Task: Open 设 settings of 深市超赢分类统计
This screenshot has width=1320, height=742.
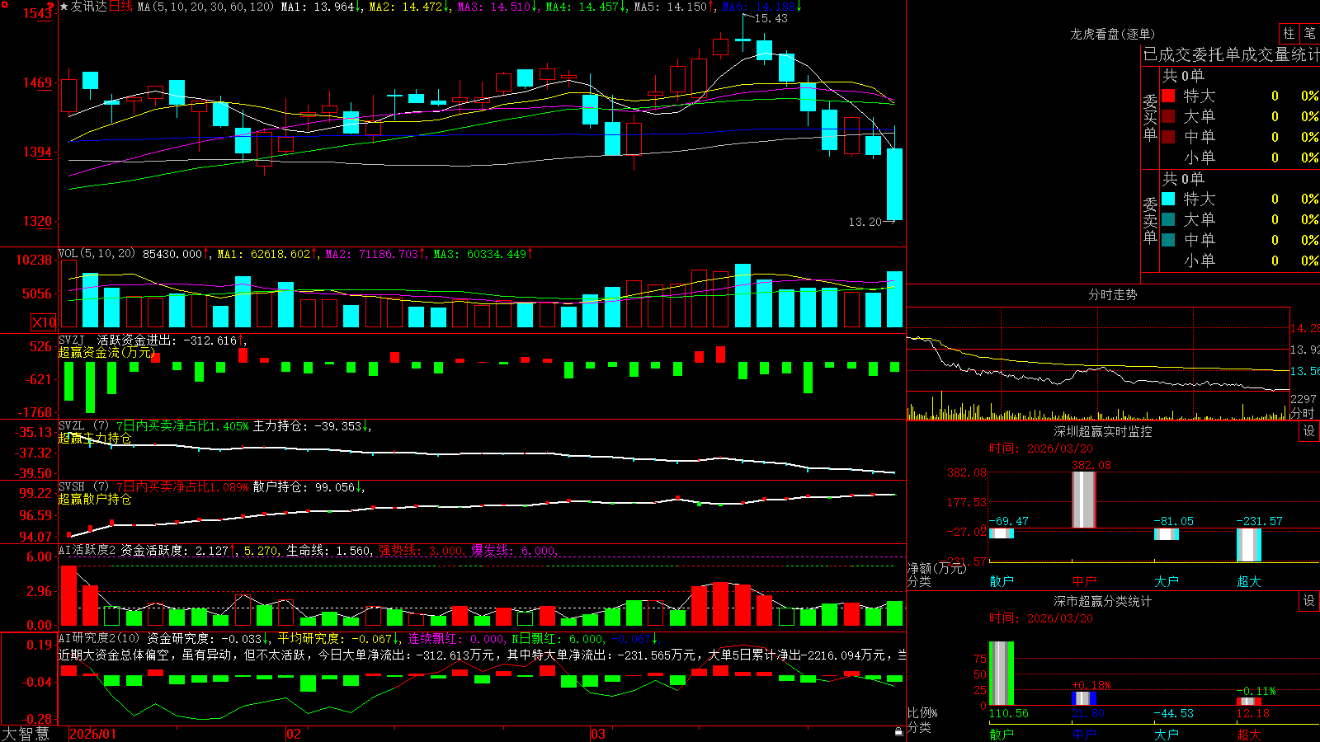Action: click(x=1309, y=601)
